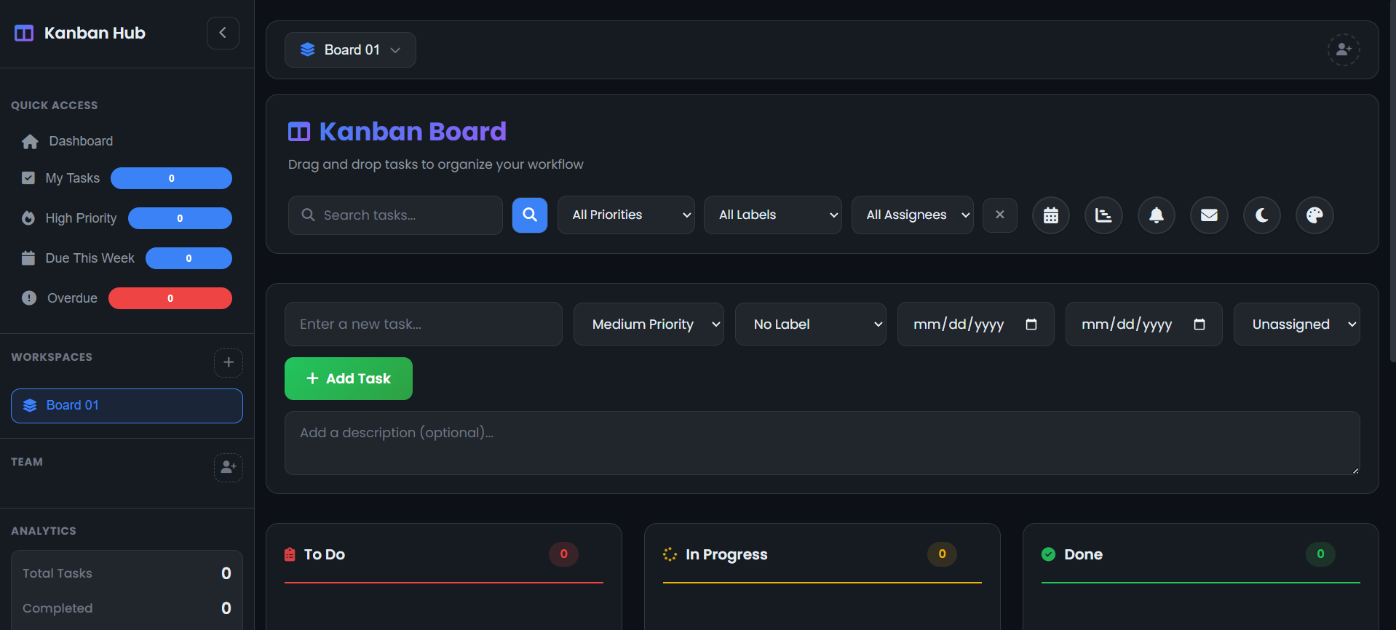Open the color palette theme icon

point(1314,215)
